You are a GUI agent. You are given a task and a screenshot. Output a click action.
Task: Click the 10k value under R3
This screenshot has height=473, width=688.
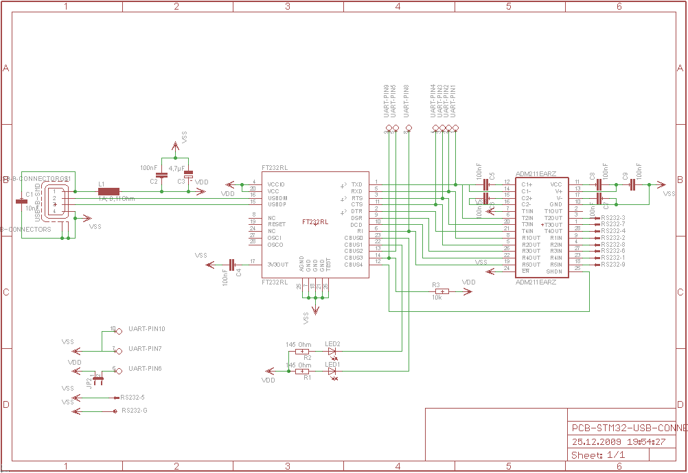[437, 298]
